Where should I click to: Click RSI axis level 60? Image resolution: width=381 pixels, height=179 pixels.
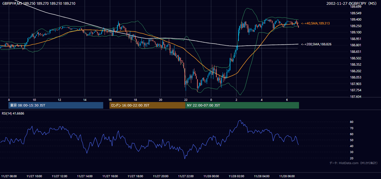352,134
